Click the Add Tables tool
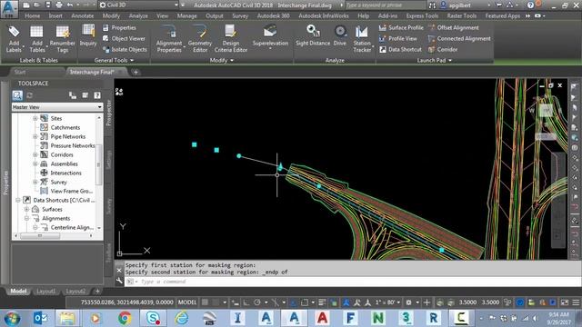Viewport: 582px width, 327px height. click(x=36, y=39)
